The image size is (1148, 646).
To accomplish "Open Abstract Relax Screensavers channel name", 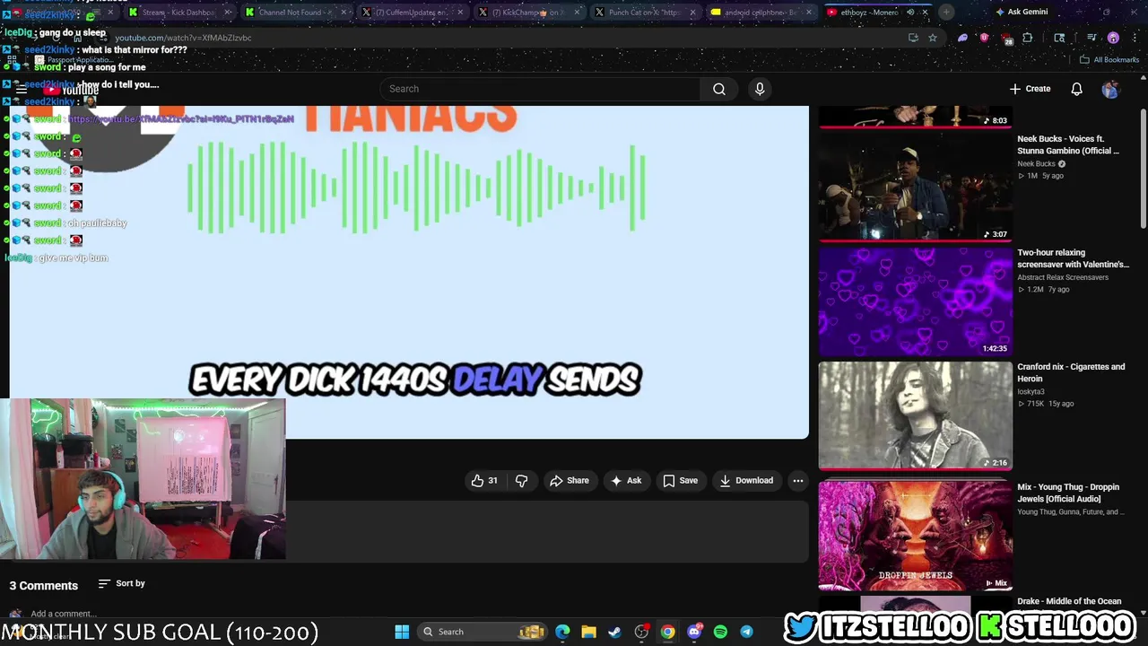I will [1063, 277].
